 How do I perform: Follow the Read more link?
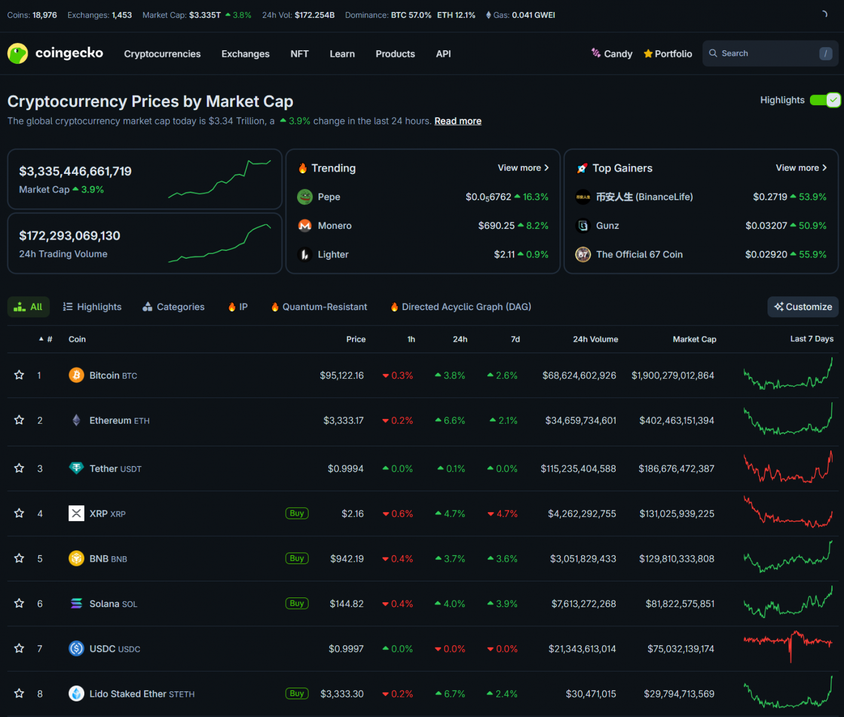coord(458,121)
